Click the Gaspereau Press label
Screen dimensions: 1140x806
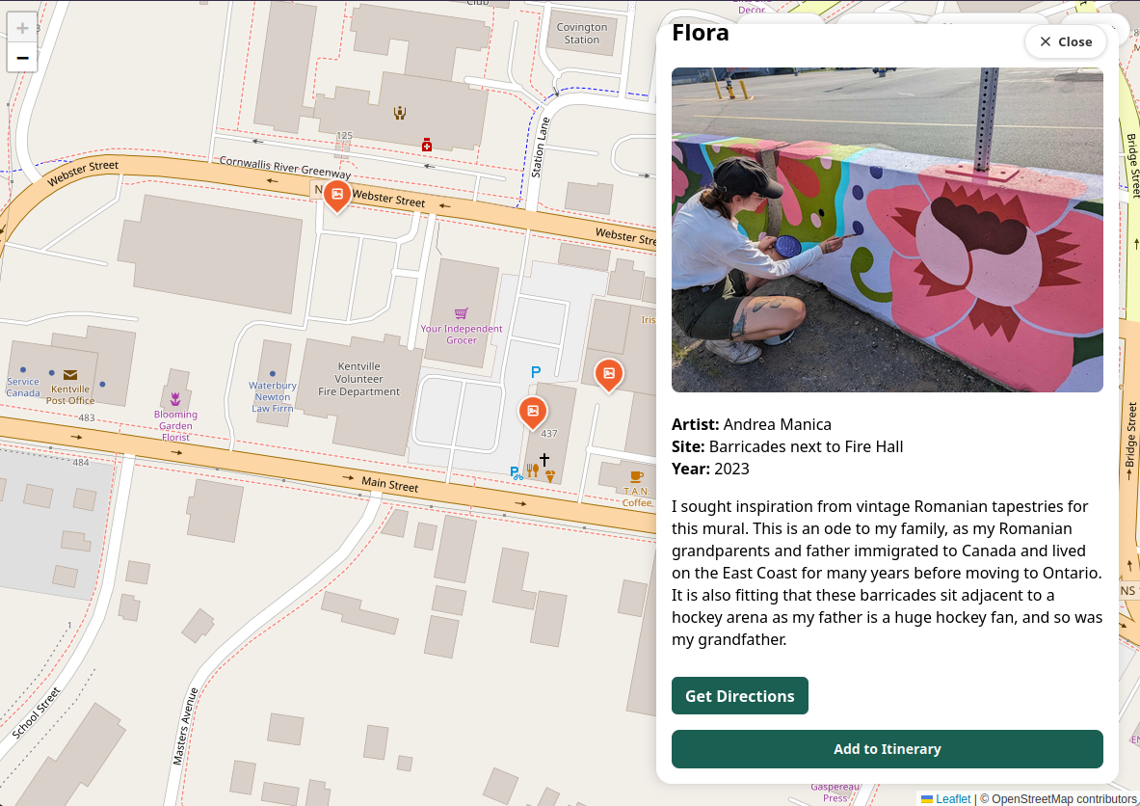[835, 793]
